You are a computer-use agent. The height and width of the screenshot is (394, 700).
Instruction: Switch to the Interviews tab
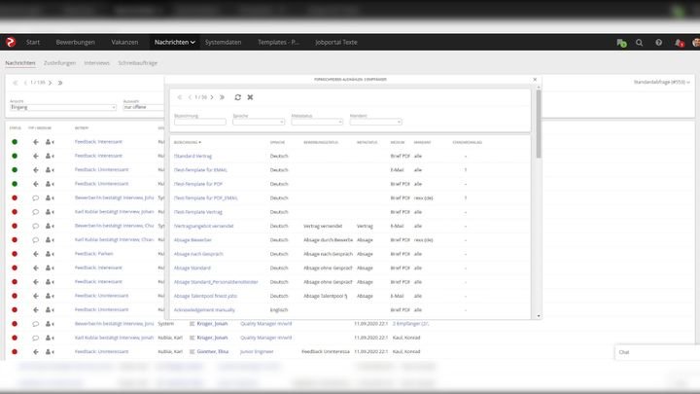(97, 63)
